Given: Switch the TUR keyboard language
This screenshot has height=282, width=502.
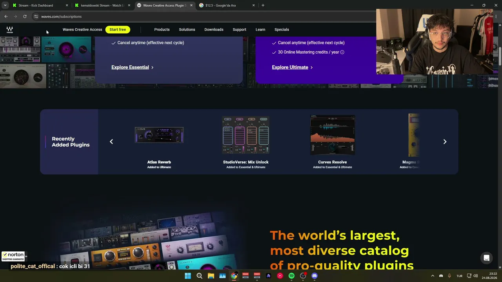Looking at the screenshot, I should [x=459, y=276].
